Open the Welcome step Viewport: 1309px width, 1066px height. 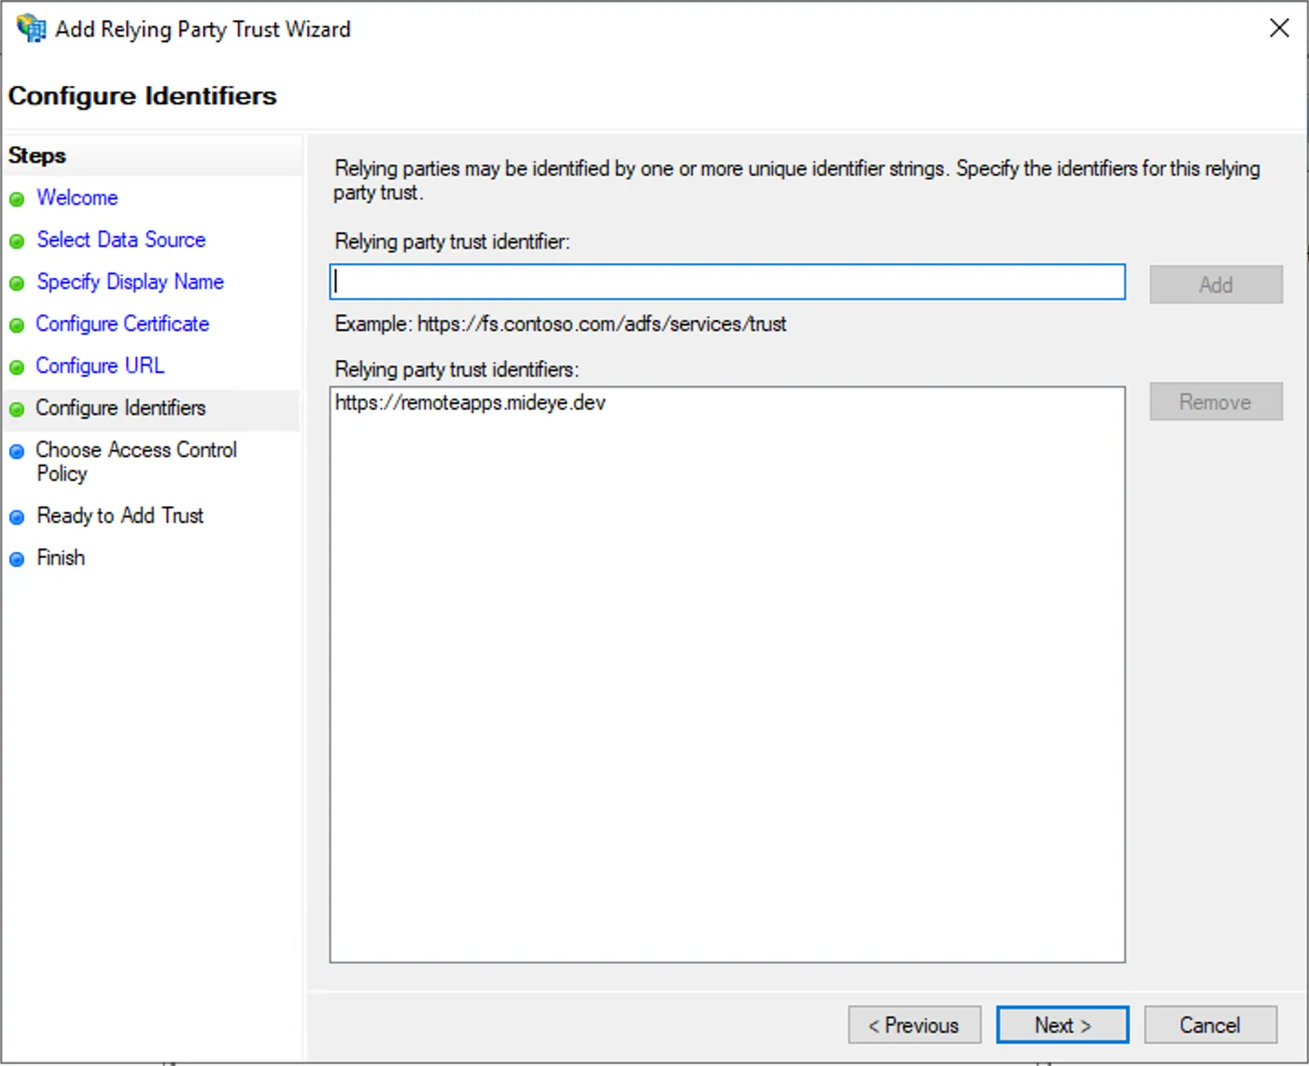(x=77, y=198)
